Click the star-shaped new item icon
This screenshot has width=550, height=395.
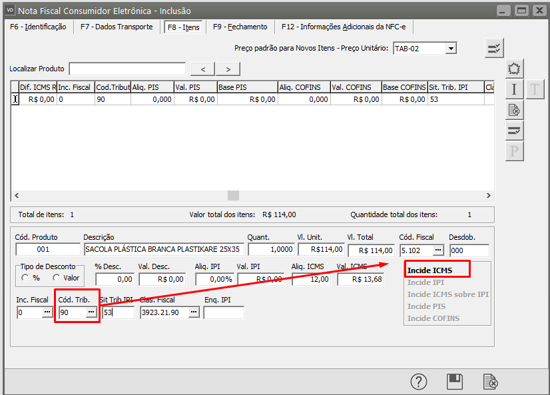514,69
